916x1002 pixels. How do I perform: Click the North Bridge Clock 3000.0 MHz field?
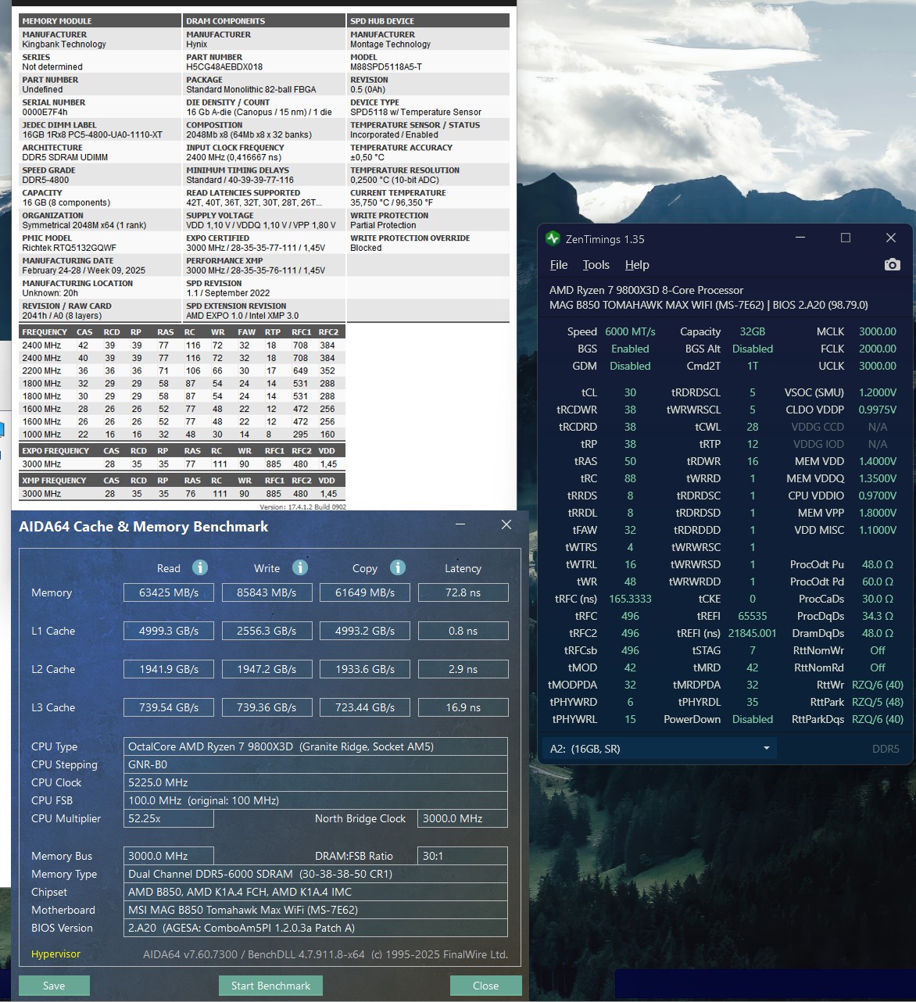click(463, 818)
